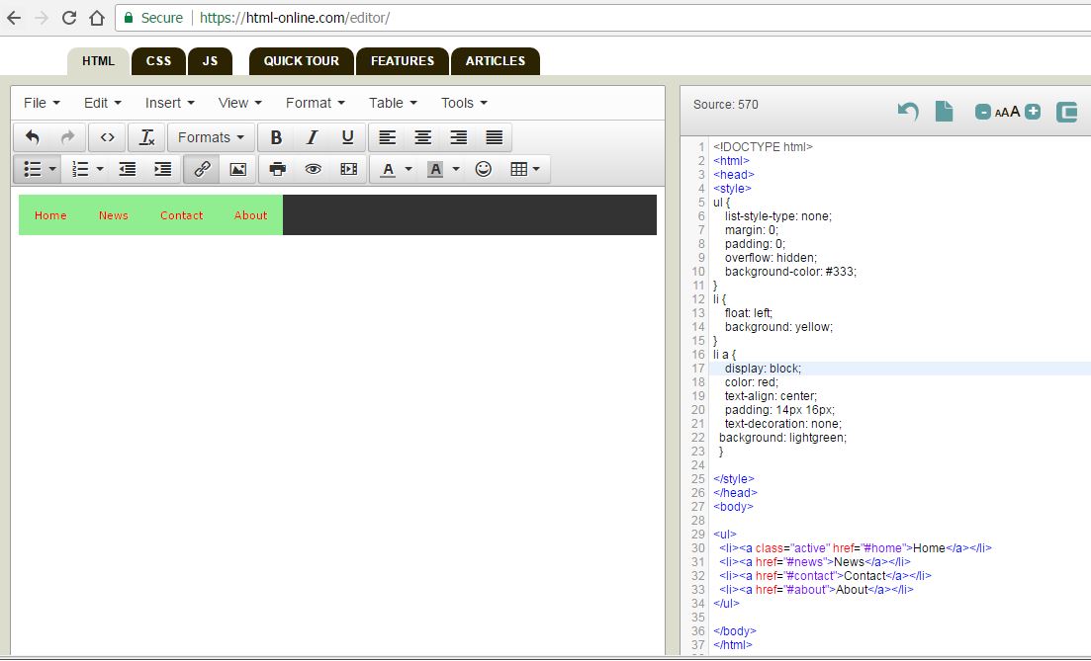Toggle bold formatting
Screen dimensions: 1091x661
(276, 137)
